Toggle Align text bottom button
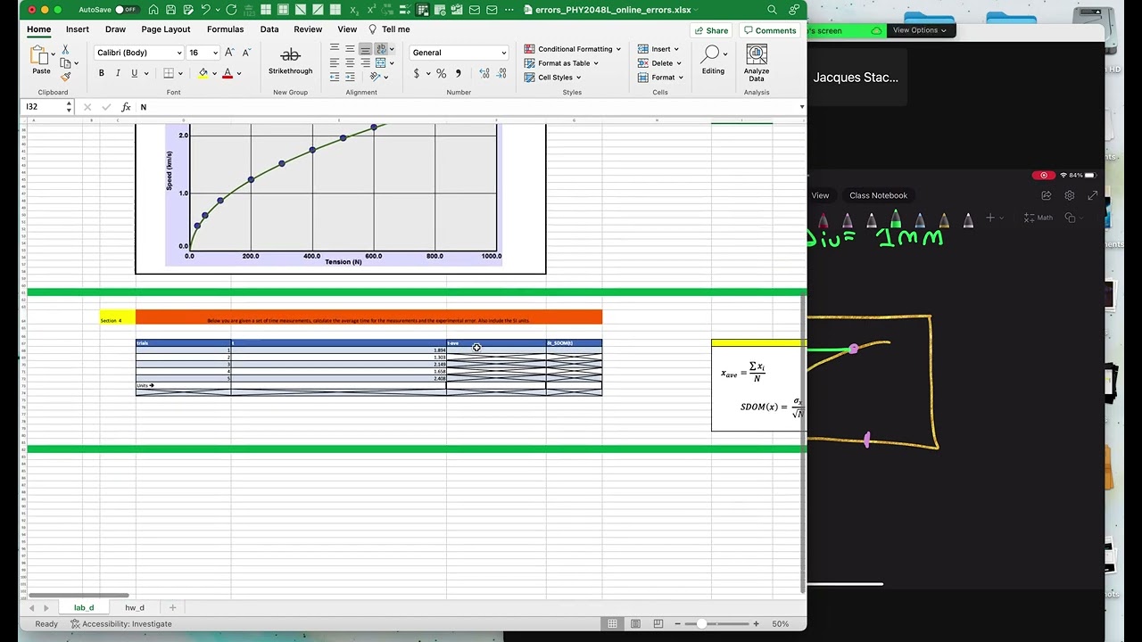The image size is (1142, 642). [x=365, y=49]
